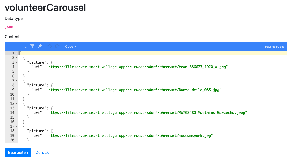Collapse the picture object on line 18
Viewport: 293px width, 162px height.
click(x=16, y=131)
